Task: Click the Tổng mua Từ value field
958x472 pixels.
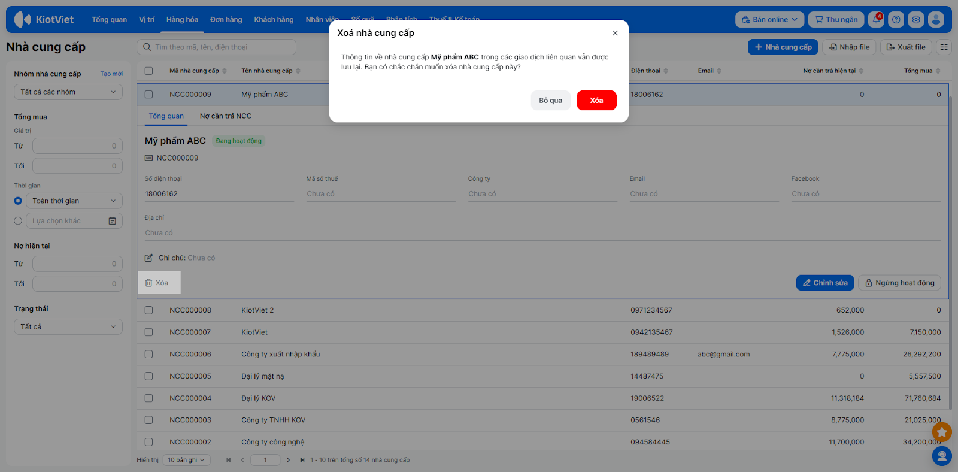Action: coord(77,146)
